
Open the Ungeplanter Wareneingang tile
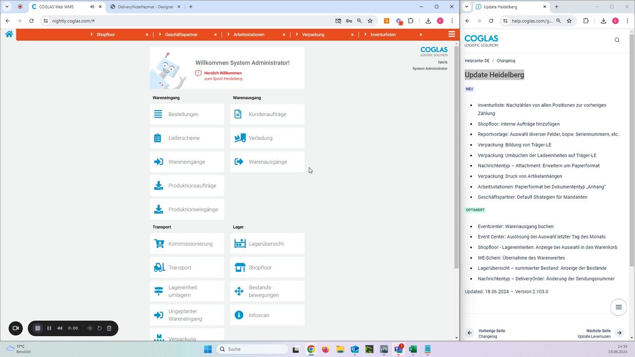[187, 315]
